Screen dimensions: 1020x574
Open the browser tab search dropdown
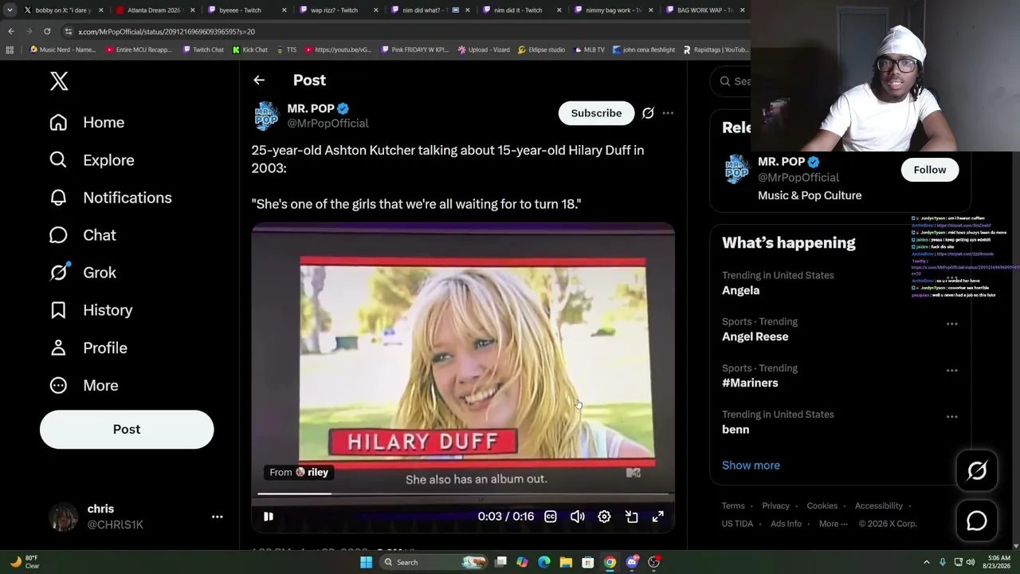pyautogui.click(x=10, y=10)
